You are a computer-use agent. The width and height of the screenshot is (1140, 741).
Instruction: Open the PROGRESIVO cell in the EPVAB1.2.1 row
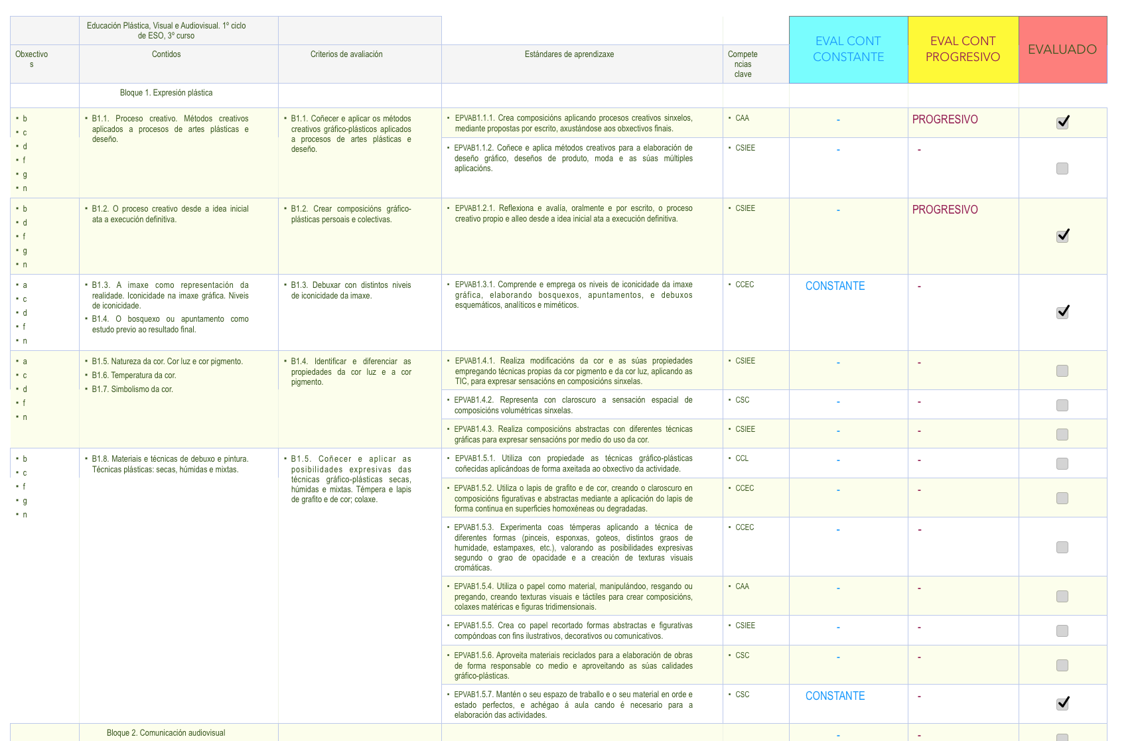(x=945, y=210)
